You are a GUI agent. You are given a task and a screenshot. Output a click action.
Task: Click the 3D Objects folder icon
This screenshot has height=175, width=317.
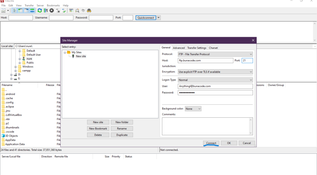point(3,136)
